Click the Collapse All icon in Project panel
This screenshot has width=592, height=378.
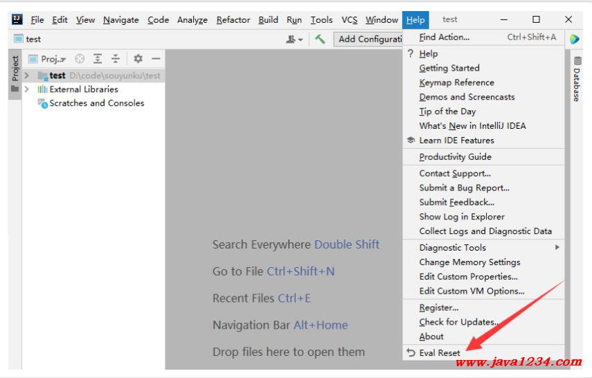(116, 60)
